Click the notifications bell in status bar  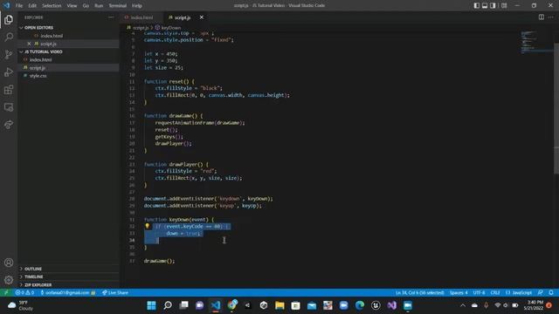tap(551, 293)
